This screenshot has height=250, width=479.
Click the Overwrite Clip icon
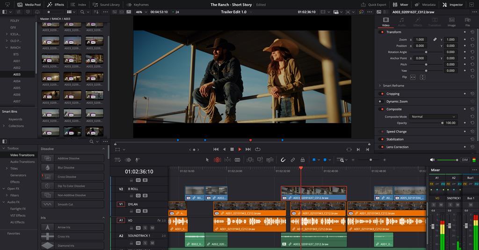click(x=260, y=160)
